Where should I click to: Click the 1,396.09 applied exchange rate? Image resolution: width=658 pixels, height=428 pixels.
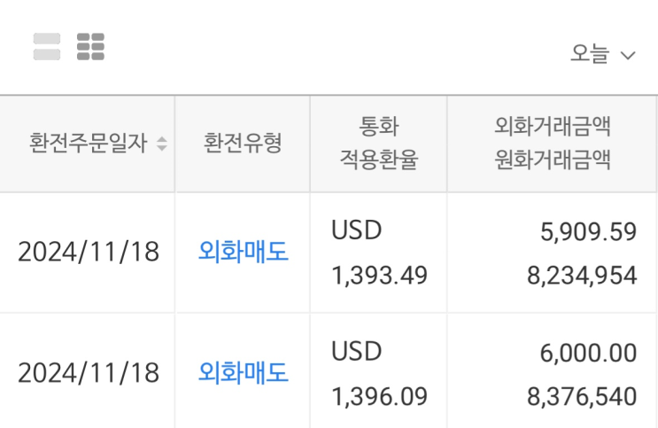tap(380, 396)
